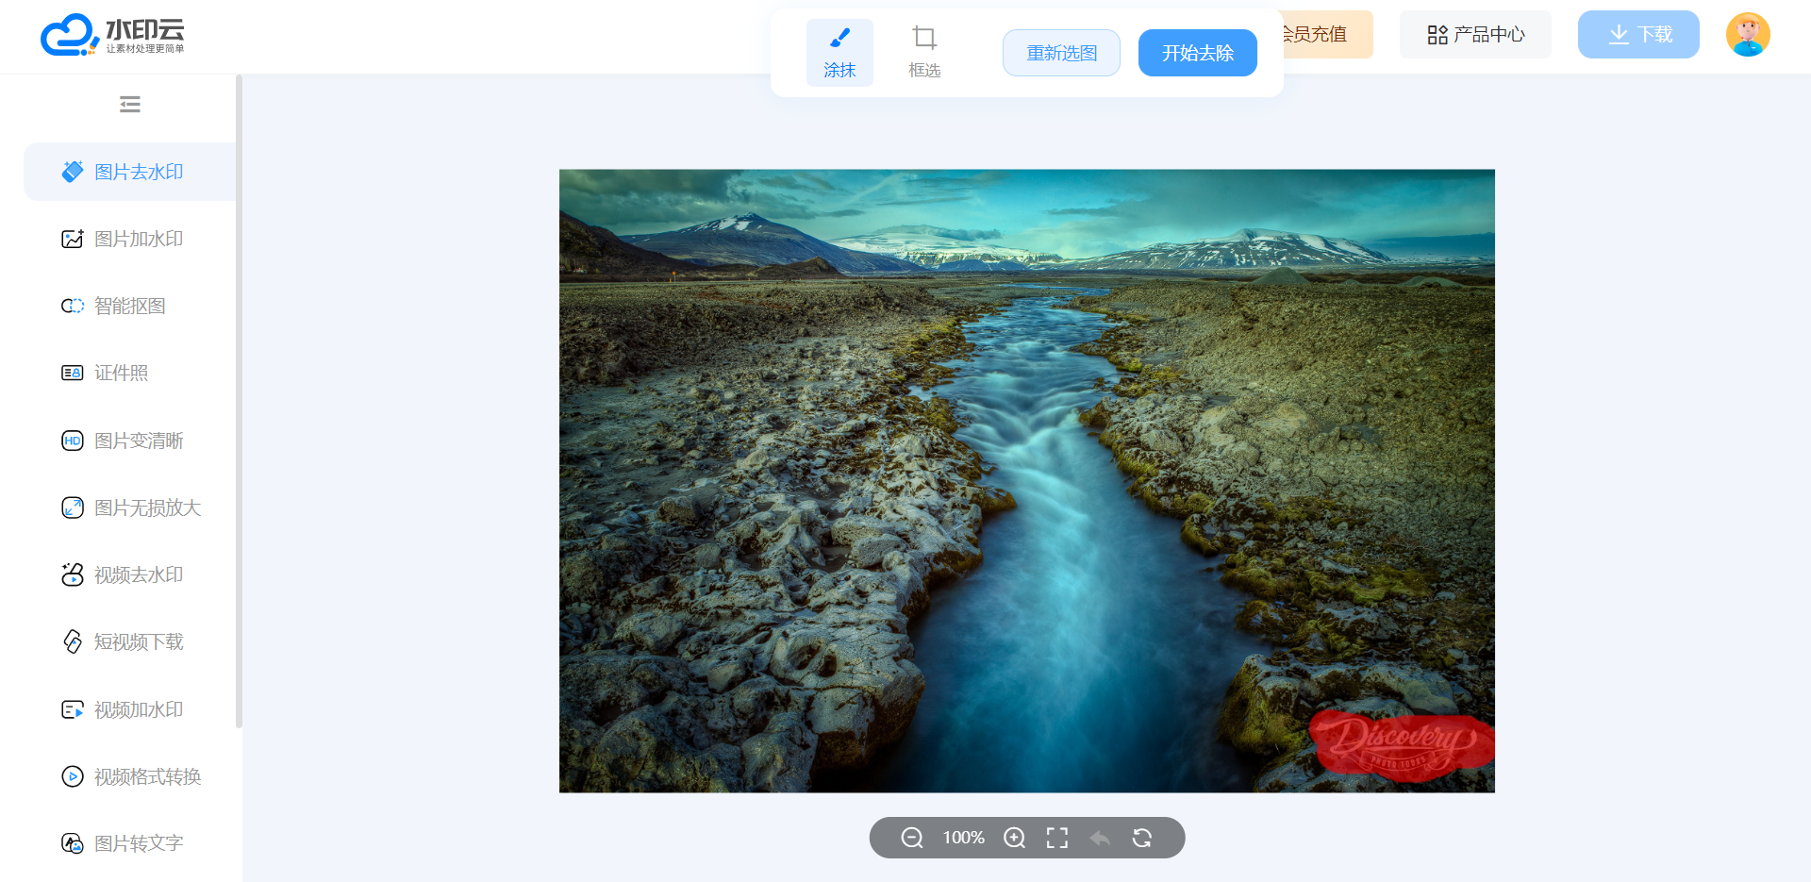Click the 图片转文字 icon
Screen dimensions: 1811x882
tap(73, 843)
